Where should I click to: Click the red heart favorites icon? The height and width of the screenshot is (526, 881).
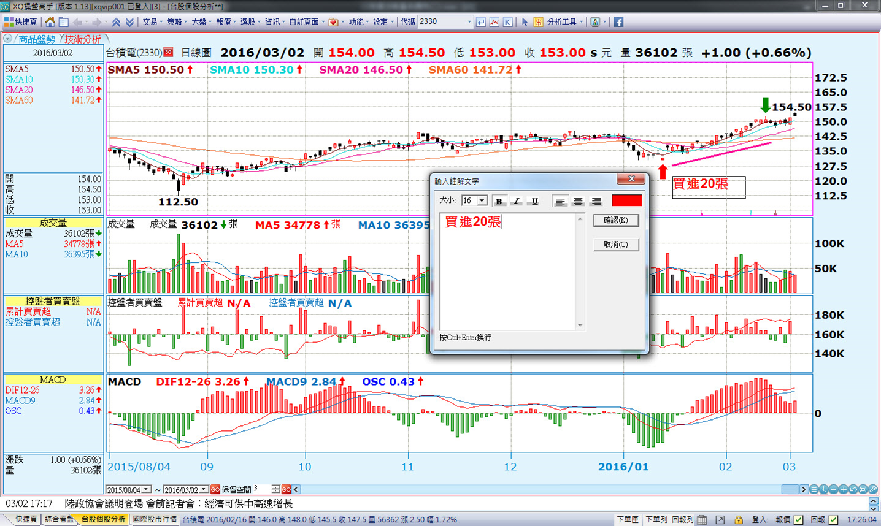(x=333, y=22)
